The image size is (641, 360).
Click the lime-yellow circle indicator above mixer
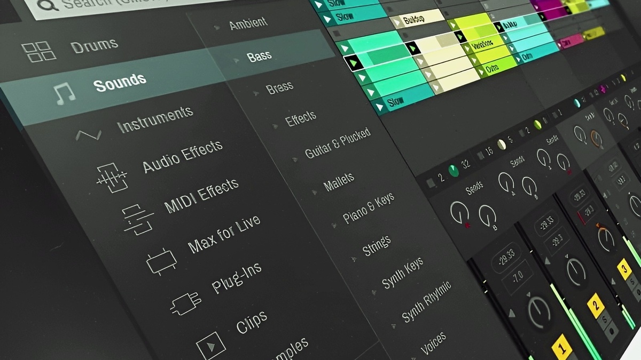tap(537, 124)
